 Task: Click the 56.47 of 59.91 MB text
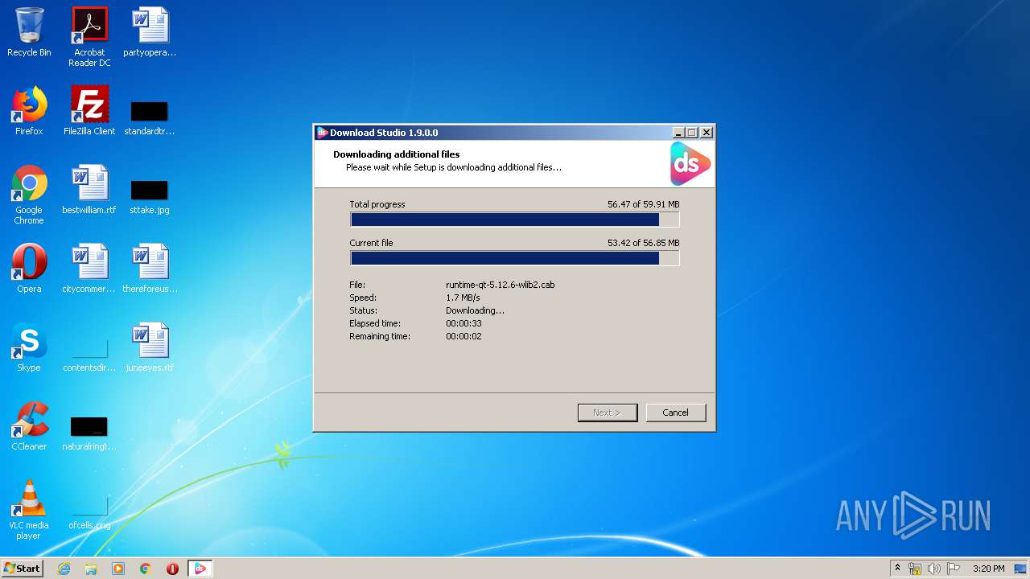[643, 204]
